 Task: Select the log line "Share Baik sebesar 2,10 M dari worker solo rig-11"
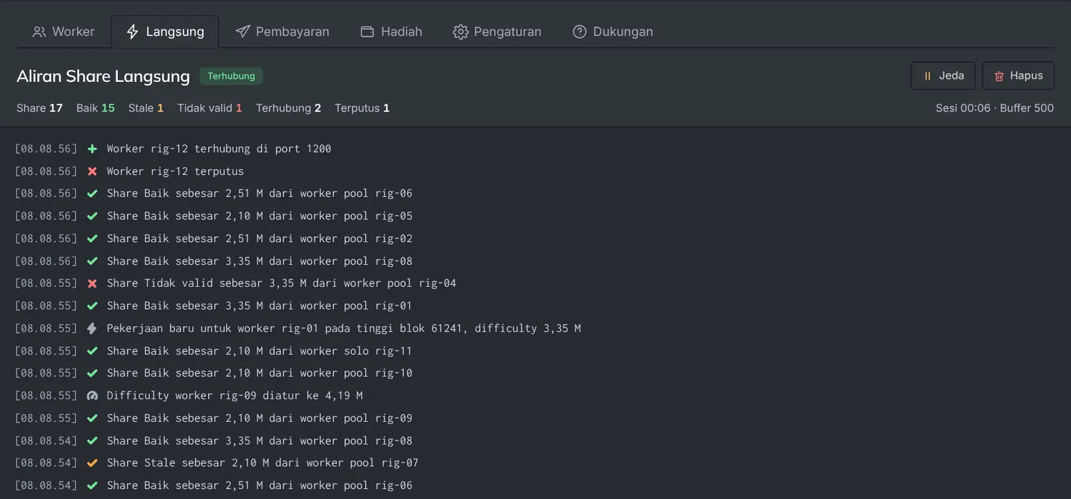coord(259,351)
